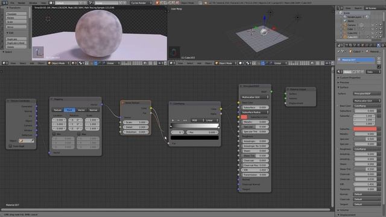Open the Material properties tab icon
The height and width of the screenshot is (217, 386).
click(378, 45)
